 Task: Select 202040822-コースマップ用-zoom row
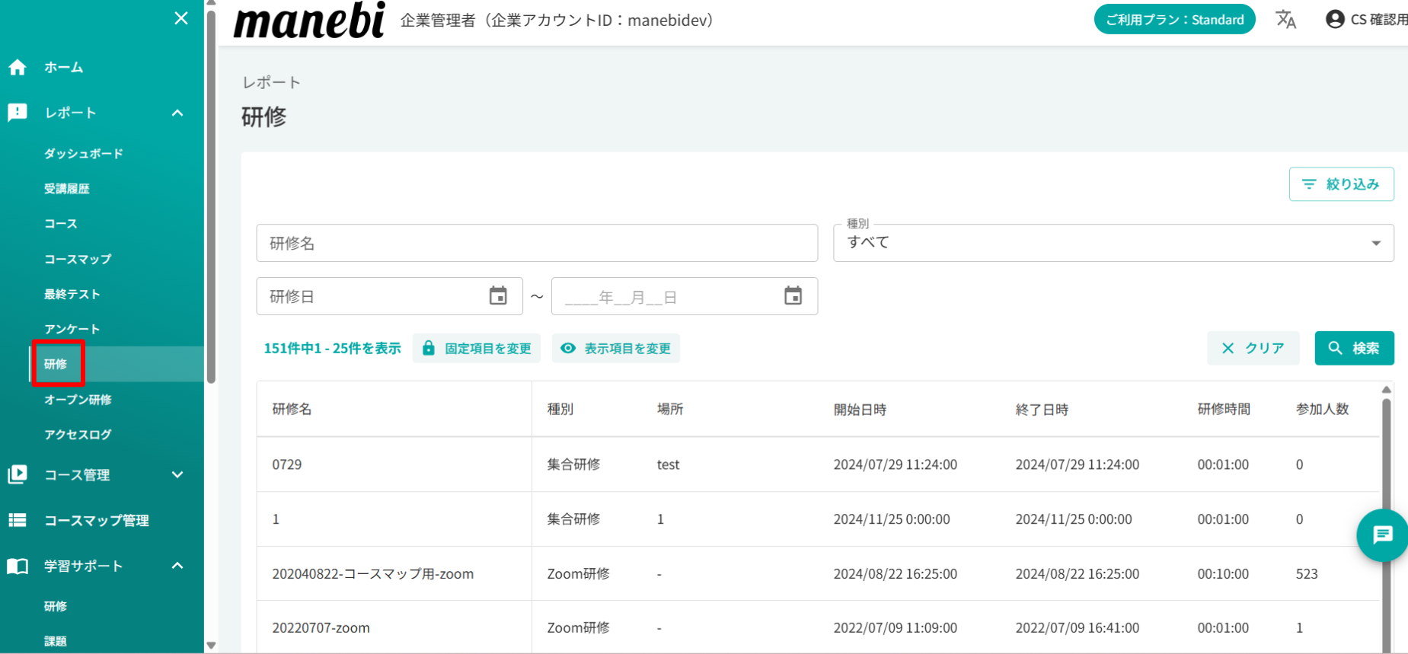(x=818, y=573)
